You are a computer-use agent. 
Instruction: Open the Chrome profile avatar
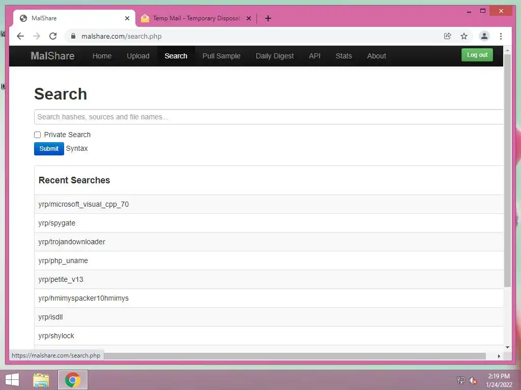[484, 36]
